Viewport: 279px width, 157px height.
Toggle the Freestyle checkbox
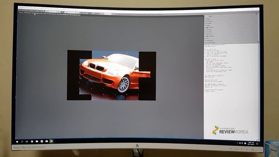[x=207, y=27]
